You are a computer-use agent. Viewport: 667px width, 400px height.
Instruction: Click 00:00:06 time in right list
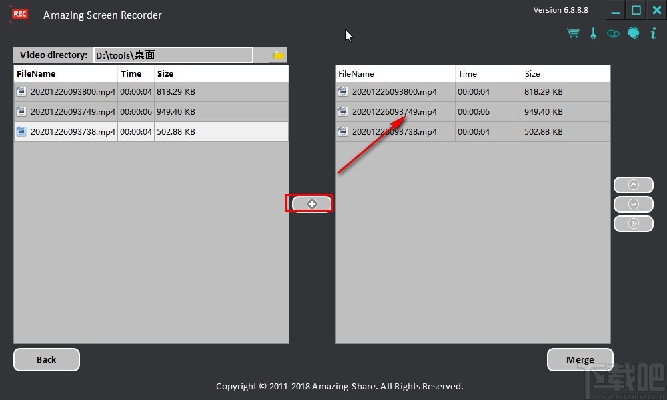(474, 112)
